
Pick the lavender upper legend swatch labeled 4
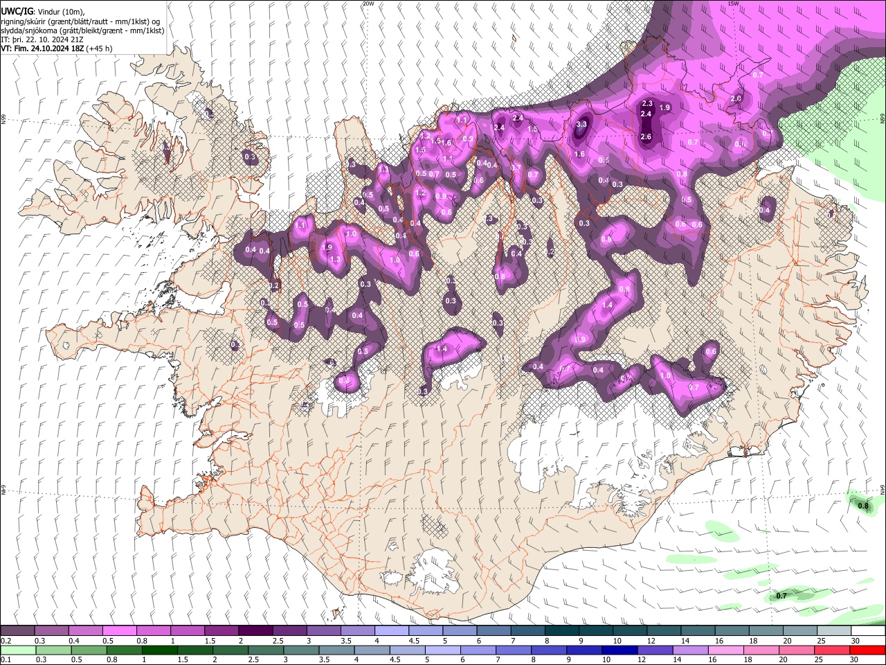392,631
